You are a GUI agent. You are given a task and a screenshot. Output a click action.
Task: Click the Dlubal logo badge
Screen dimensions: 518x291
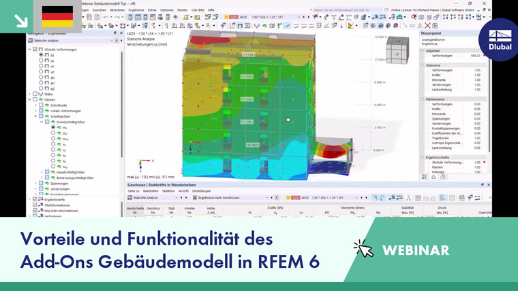pyautogui.click(x=500, y=39)
